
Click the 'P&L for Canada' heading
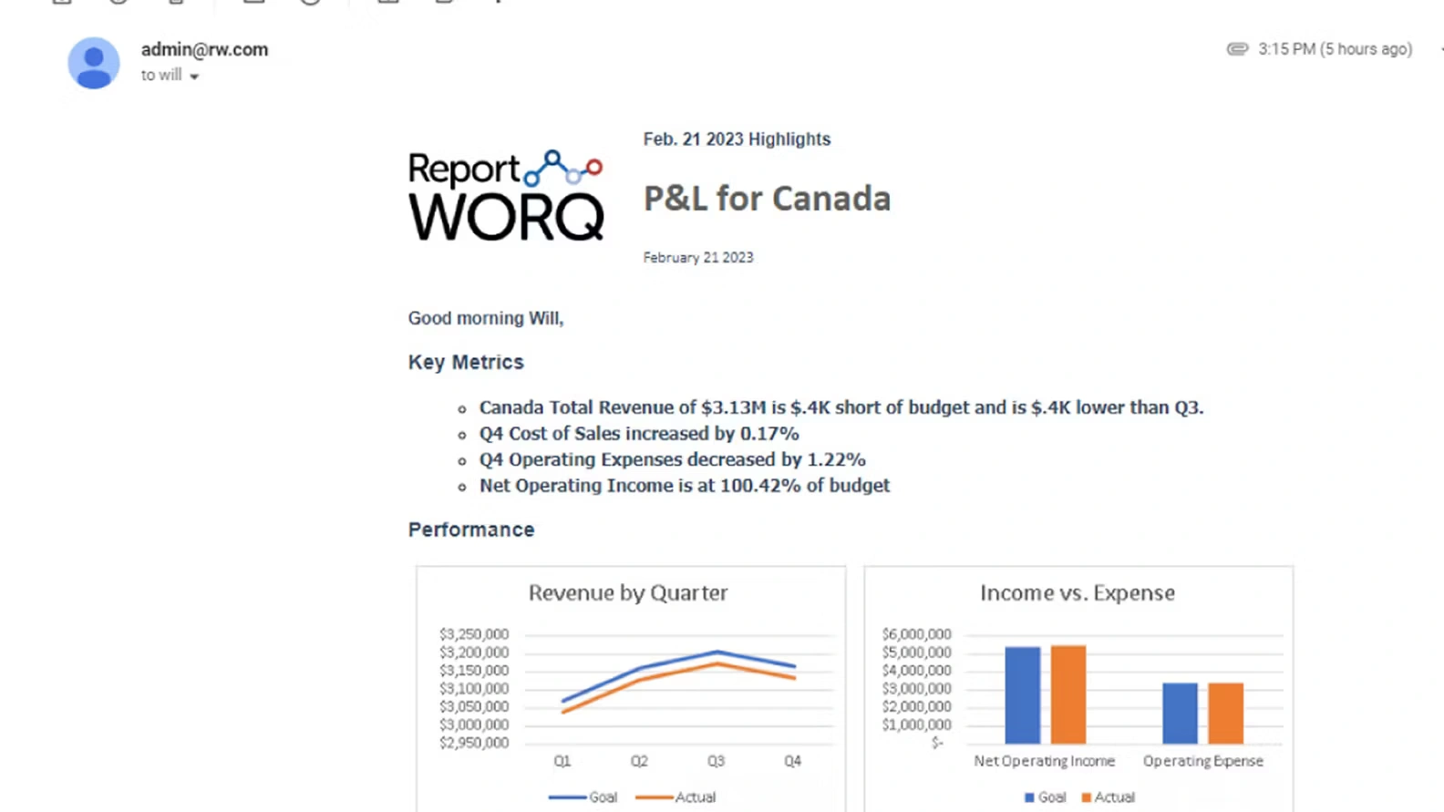coord(767,199)
